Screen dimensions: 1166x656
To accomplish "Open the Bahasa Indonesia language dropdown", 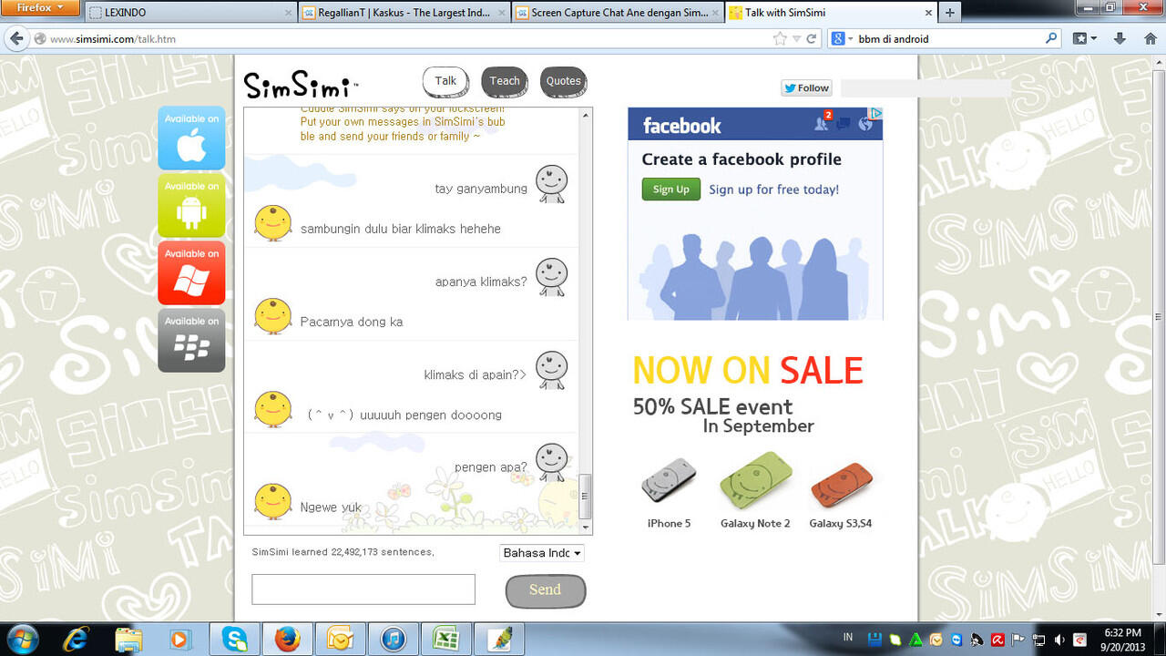I will pos(541,552).
